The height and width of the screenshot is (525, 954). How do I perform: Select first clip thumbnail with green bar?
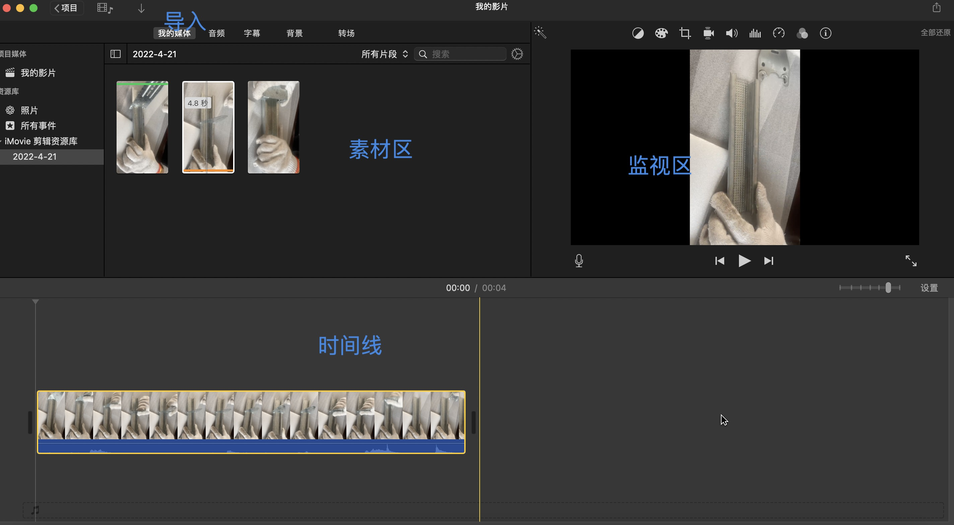pos(142,127)
